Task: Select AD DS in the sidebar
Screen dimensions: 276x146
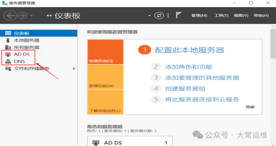Action: 39,54
